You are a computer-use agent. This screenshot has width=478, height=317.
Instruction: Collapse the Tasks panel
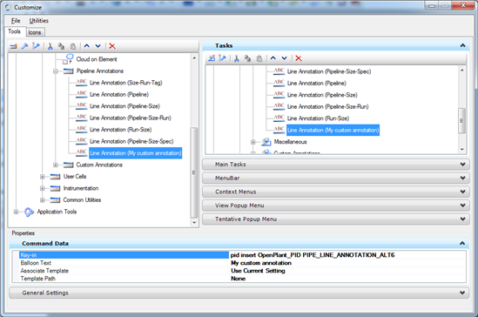(462, 45)
